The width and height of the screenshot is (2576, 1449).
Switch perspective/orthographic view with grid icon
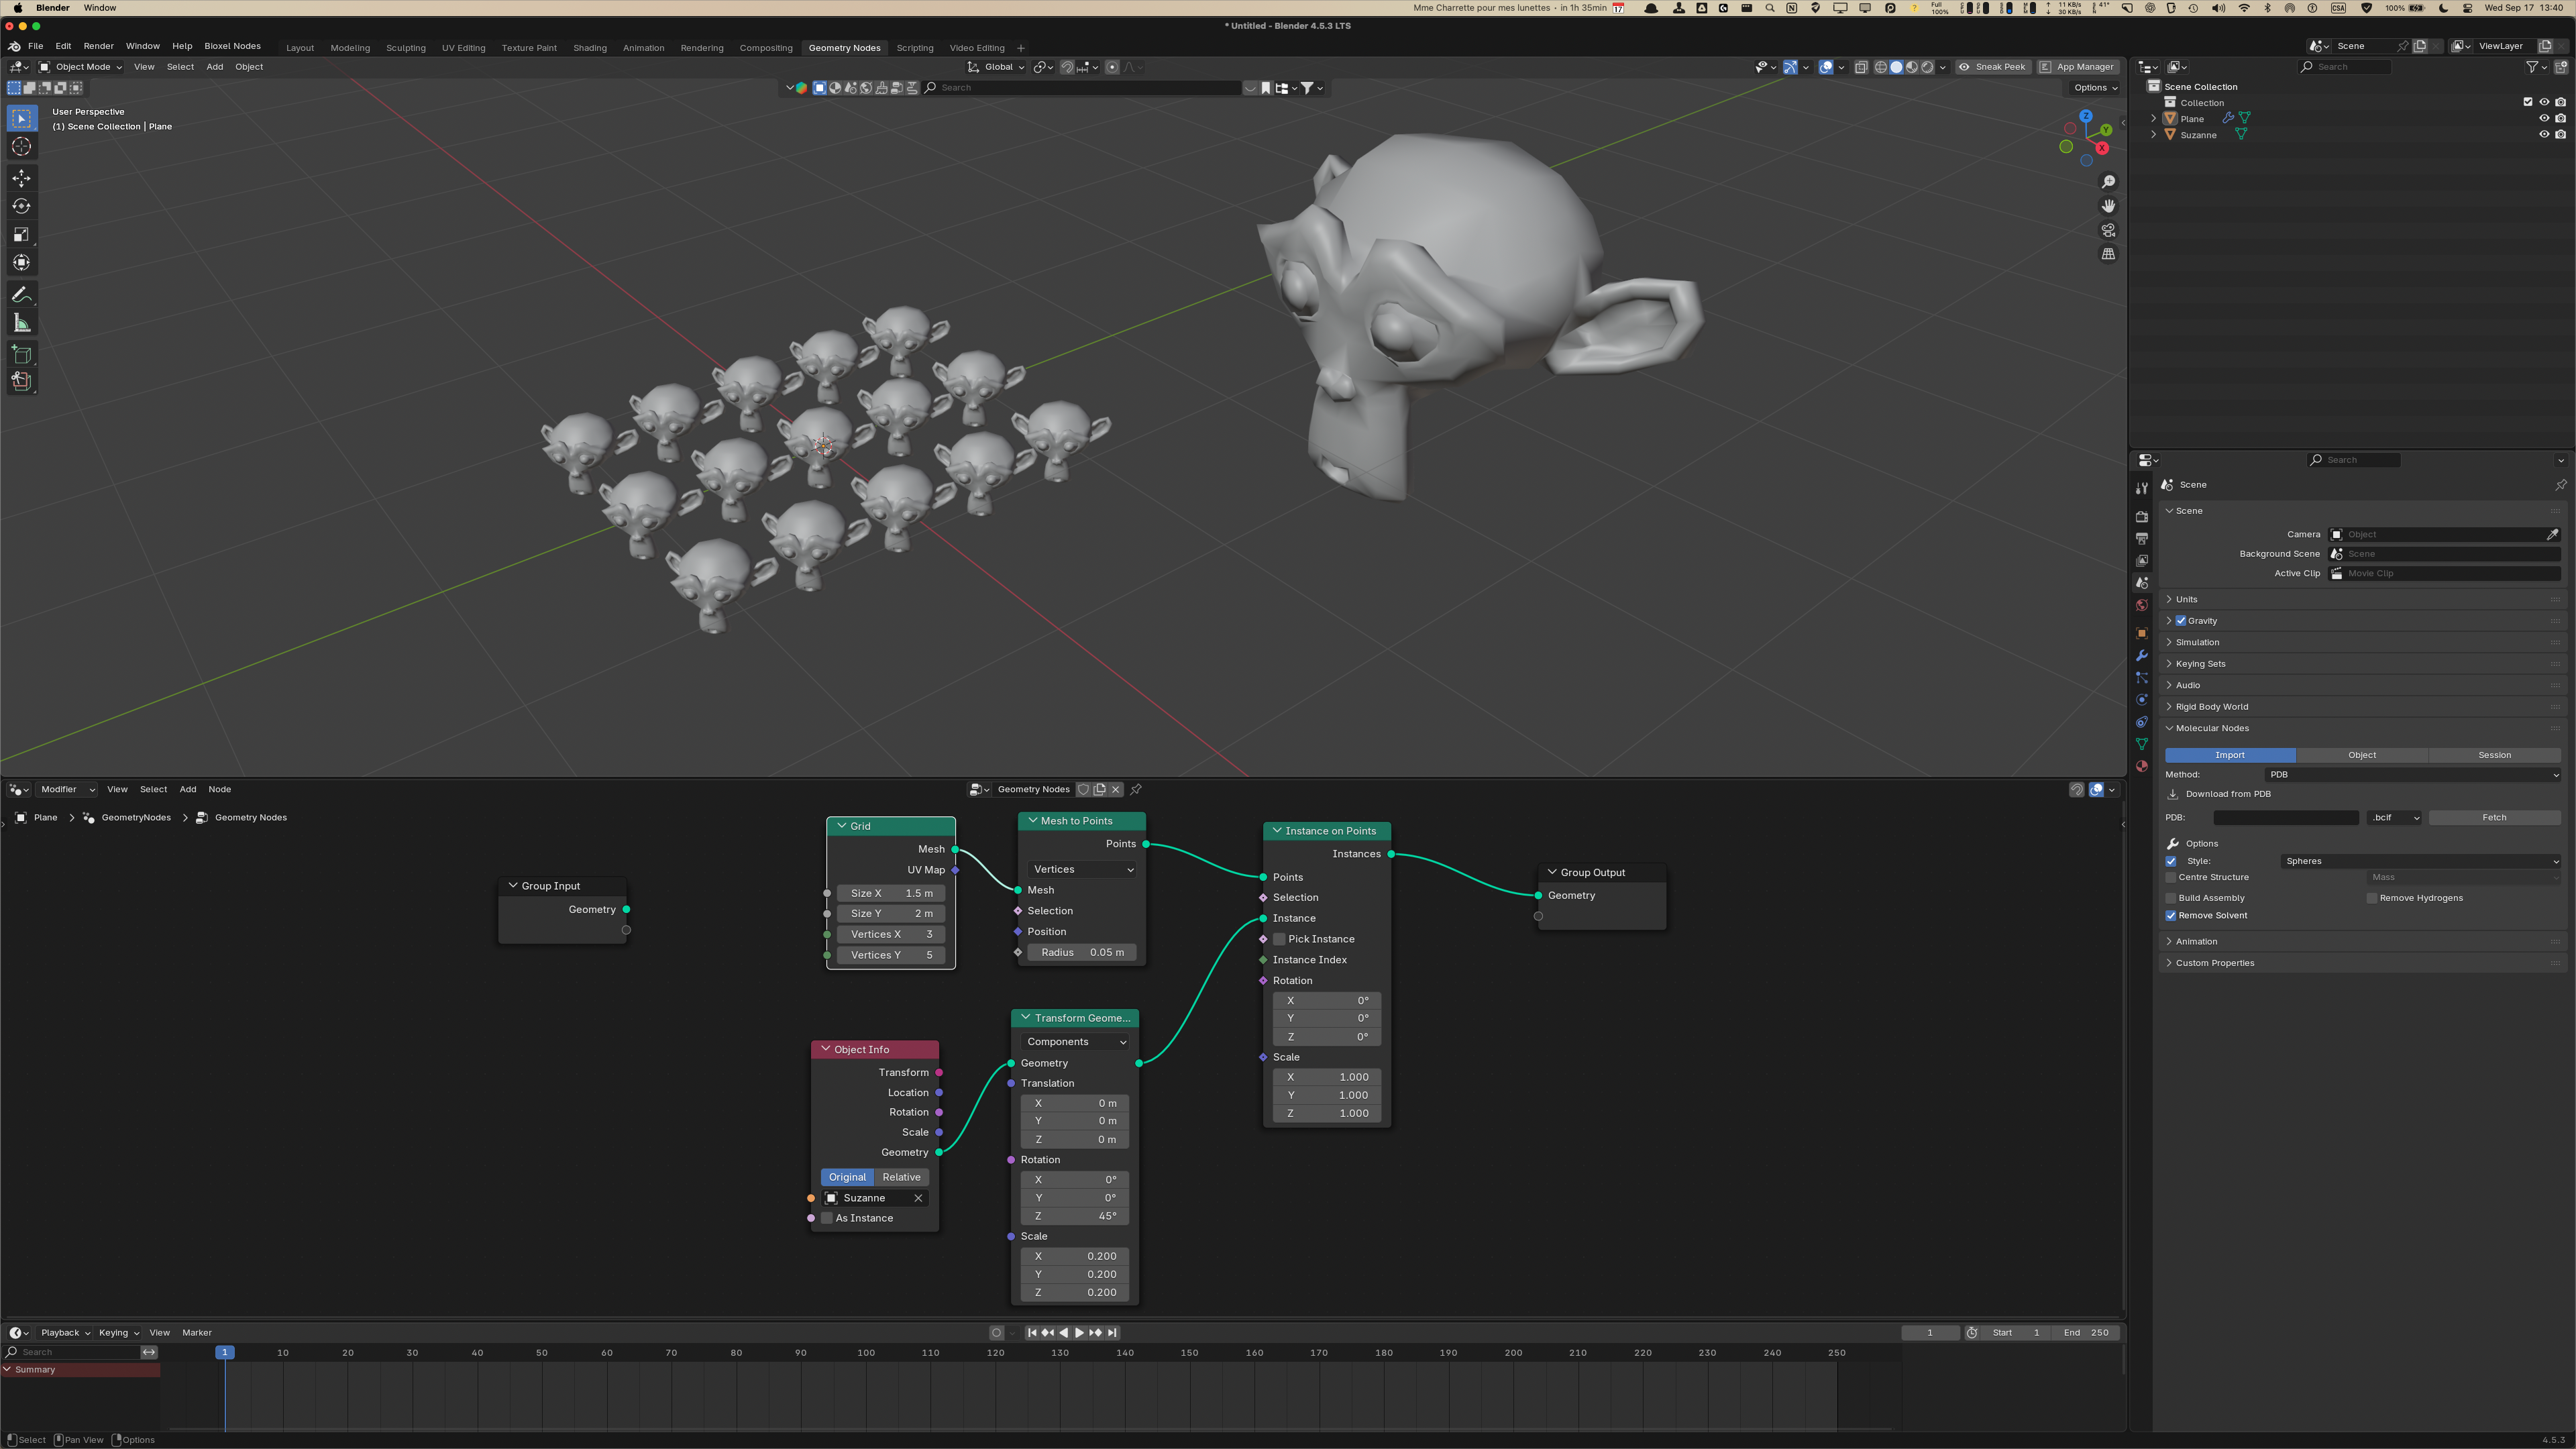[2108, 254]
